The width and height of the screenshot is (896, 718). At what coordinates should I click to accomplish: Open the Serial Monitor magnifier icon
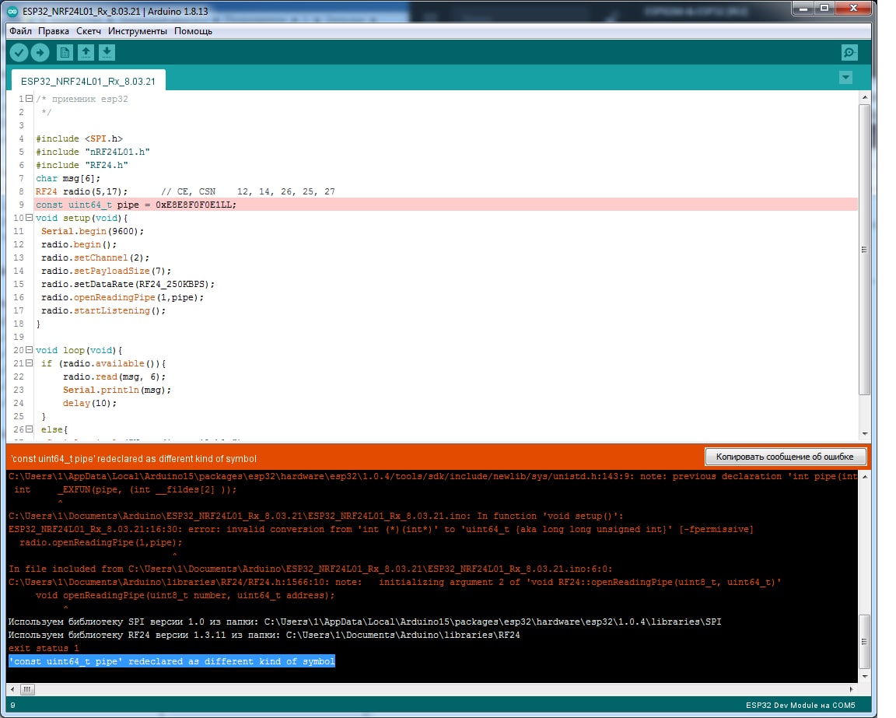849,53
